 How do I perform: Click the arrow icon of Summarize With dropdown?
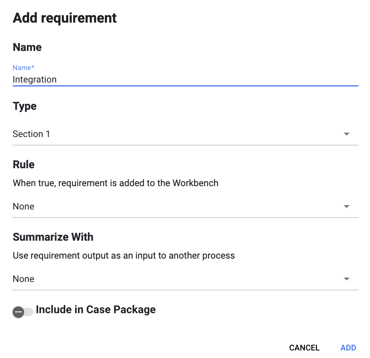346,279
